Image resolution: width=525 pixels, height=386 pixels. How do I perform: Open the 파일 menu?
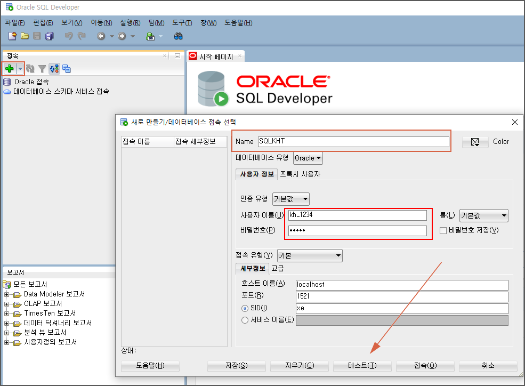point(15,23)
